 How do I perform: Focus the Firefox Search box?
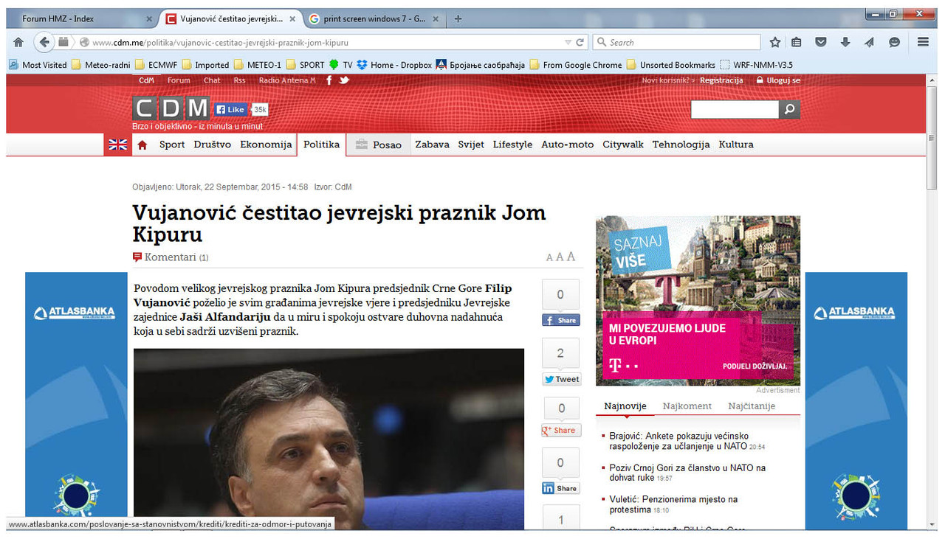point(676,42)
